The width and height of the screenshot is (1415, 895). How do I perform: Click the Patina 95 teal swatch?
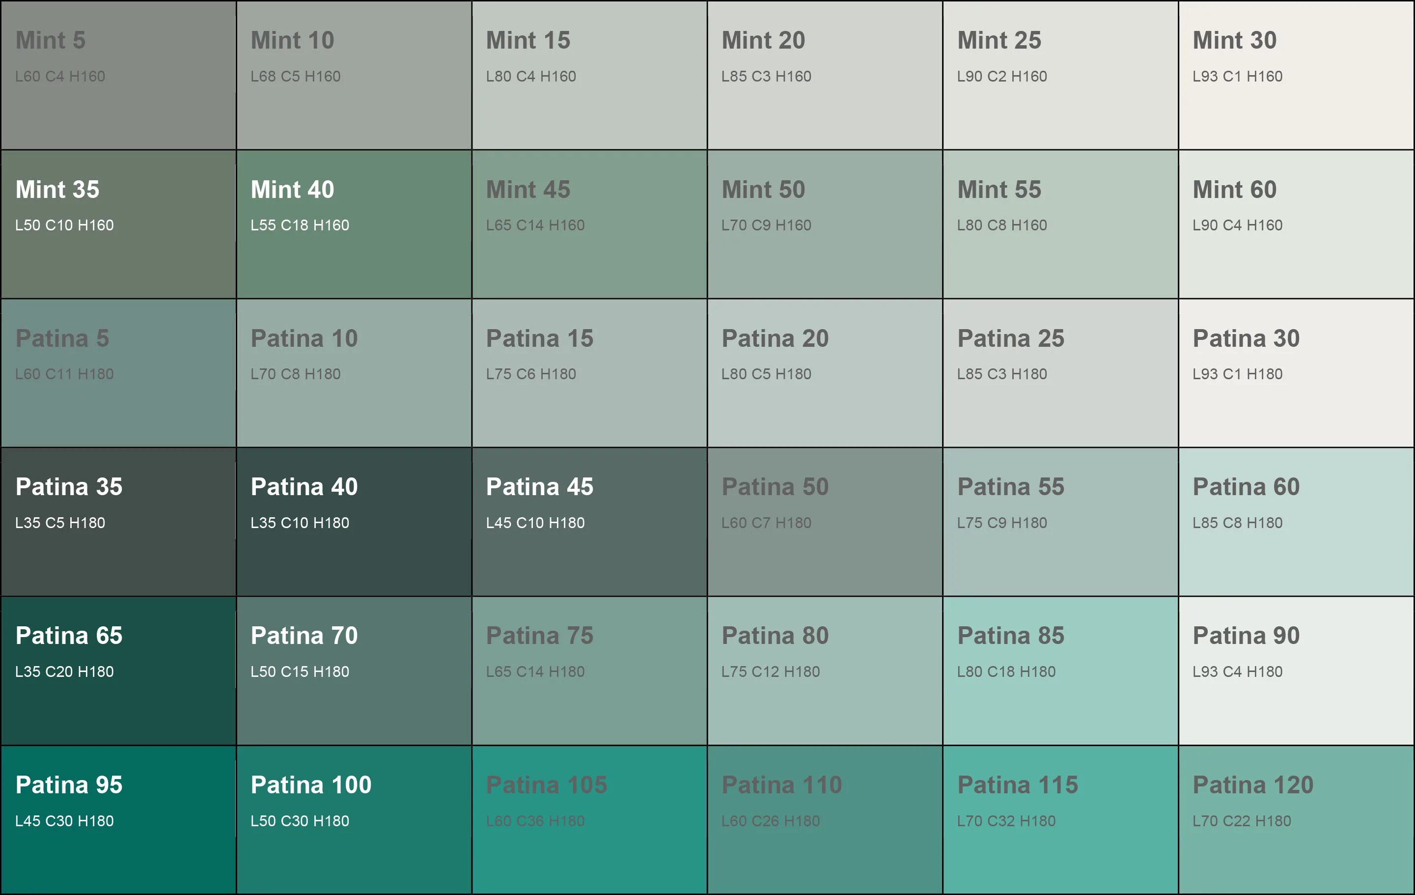[x=118, y=820]
